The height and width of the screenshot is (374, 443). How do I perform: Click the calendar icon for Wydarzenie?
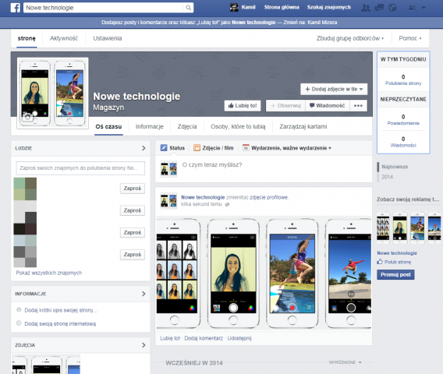[x=246, y=147]
